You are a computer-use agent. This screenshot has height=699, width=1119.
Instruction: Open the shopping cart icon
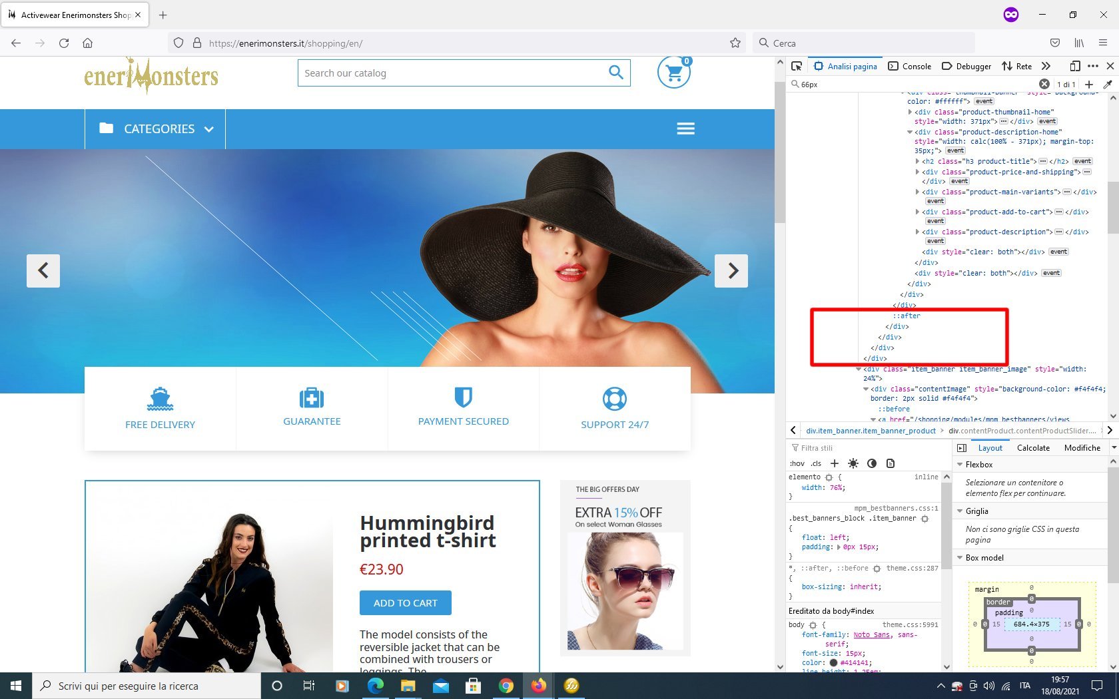click(x=673, y=73)
